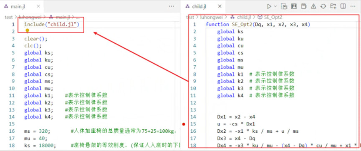This screenshot has width=361, height=151.
Task: Click 'Dx2 = -x1 * ks / ms' line
Action: click(258, 131)
